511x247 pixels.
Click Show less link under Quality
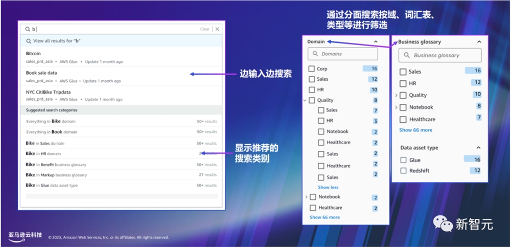coord(328,187)
